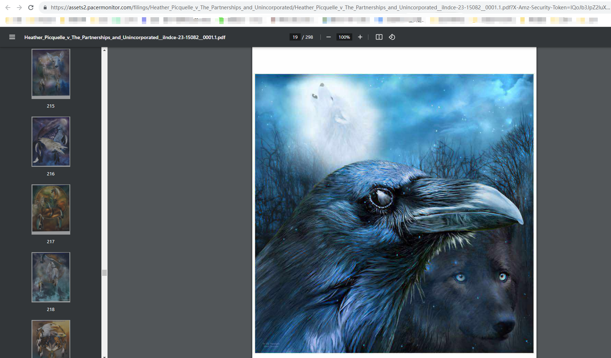Select the eagle thumbnail below page 218
The width and height of the screenshot is (611, 358).
click(51, 339)
